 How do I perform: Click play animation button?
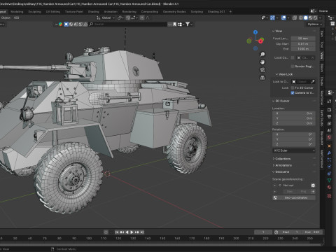pos(132,232)
